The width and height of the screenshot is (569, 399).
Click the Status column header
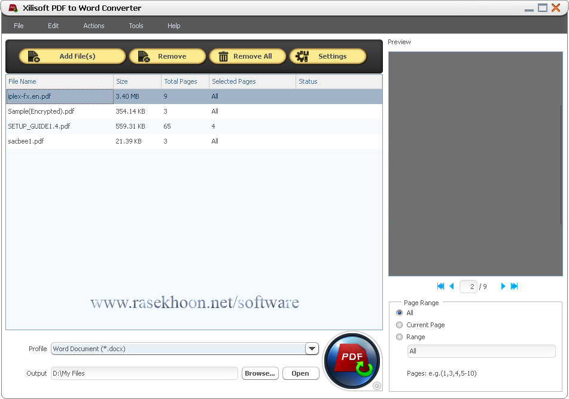339,81
